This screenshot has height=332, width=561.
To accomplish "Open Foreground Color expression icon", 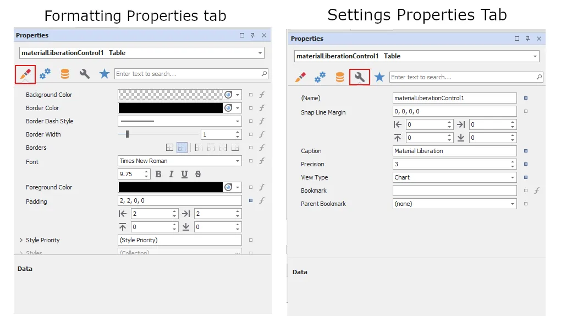I will 262,187.
